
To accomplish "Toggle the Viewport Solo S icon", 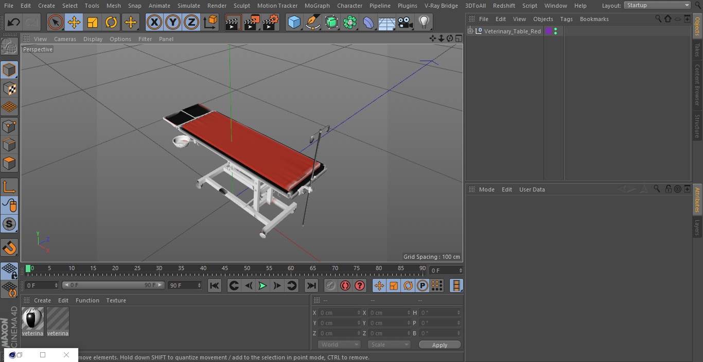I will pos(9,224).
